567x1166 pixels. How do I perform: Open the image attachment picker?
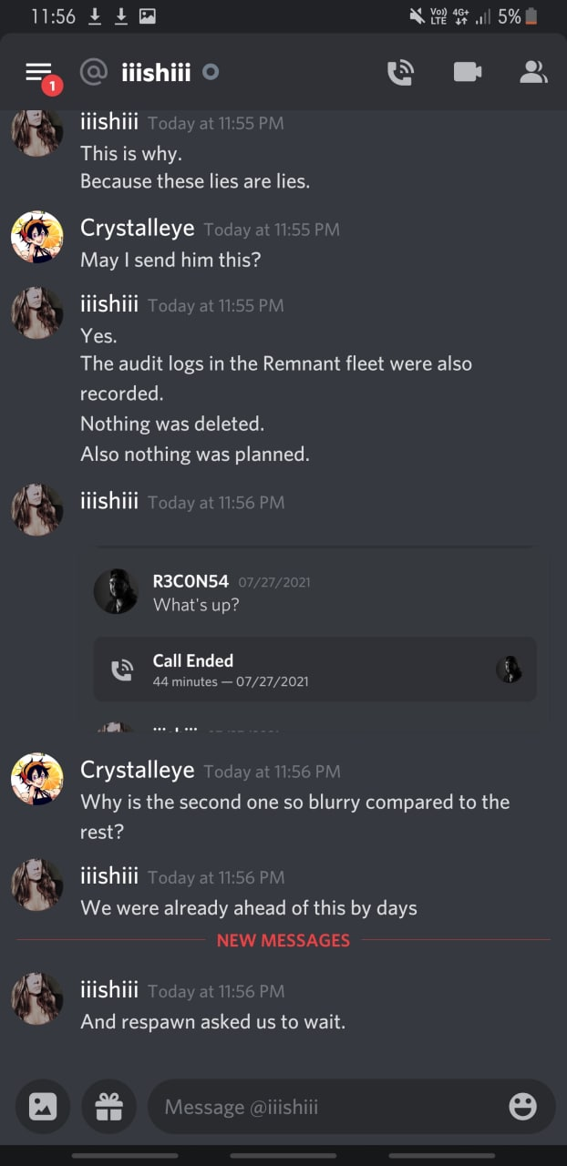coord(43,1107)
